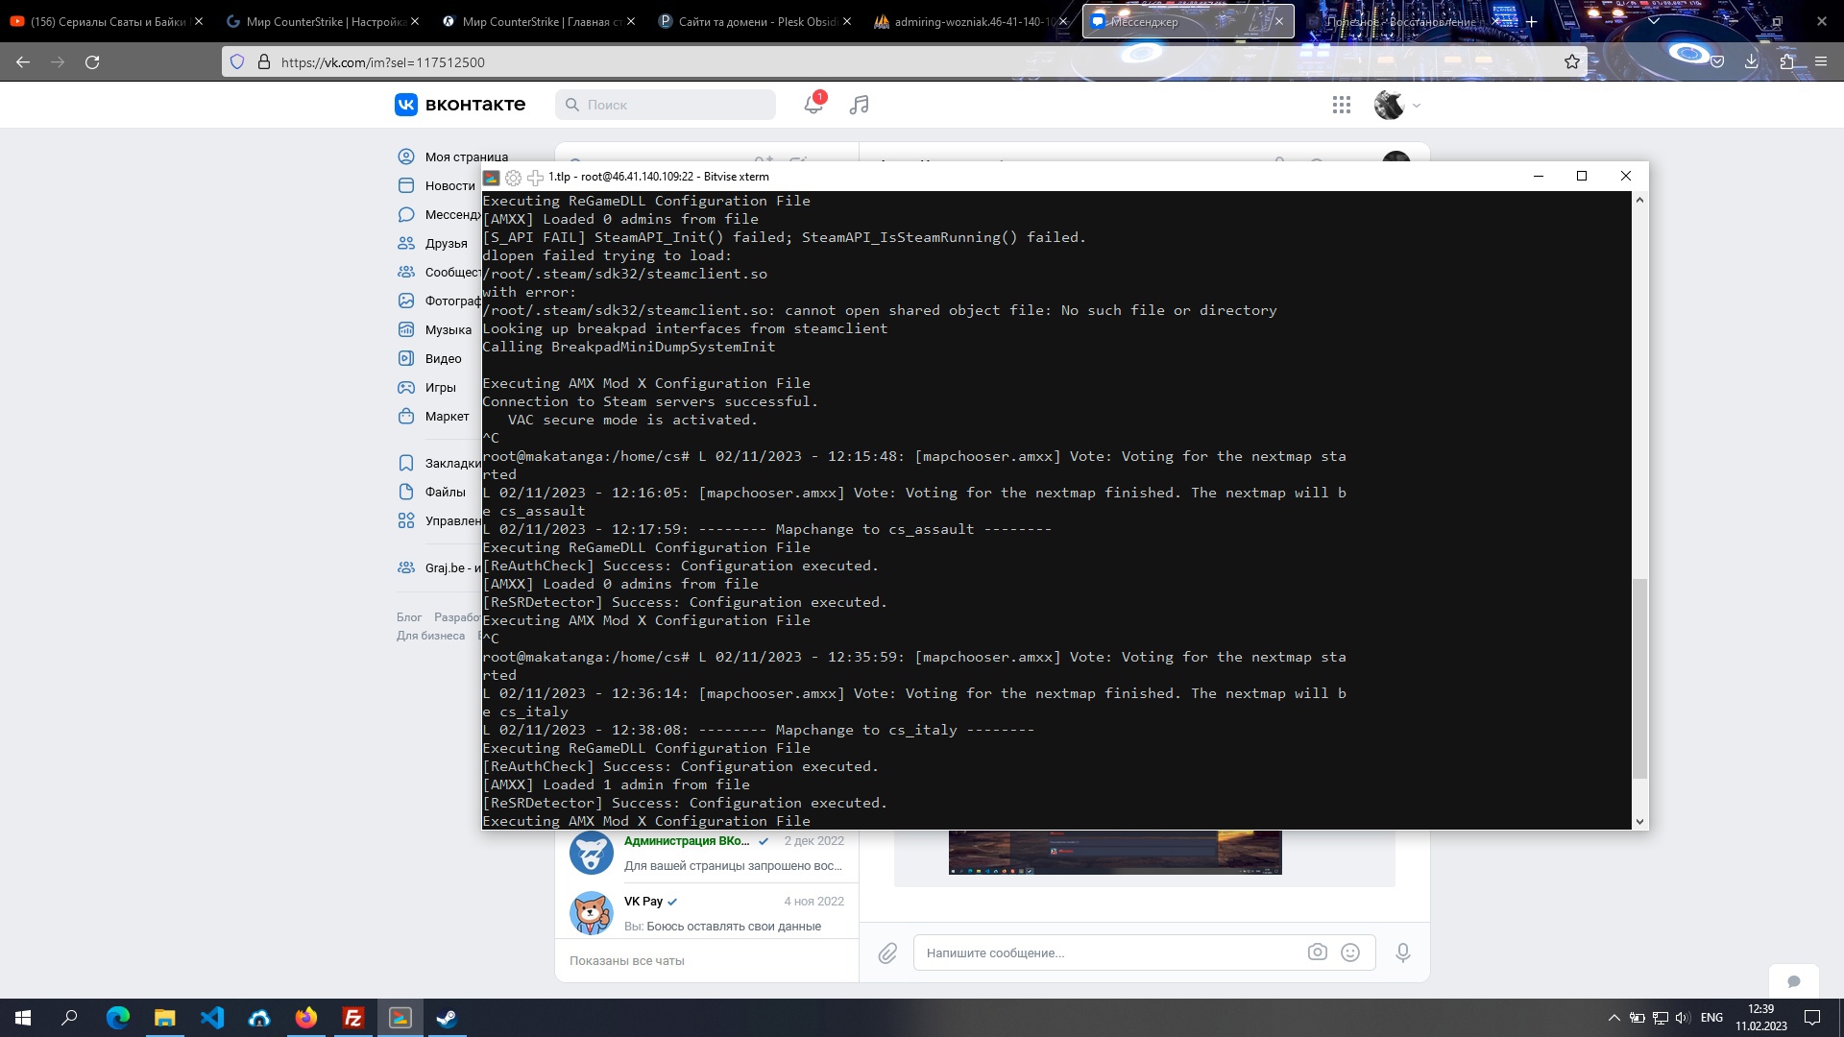This screenshot has height=1037, width=1844.
Task: Open Друзья sidebar item
Action: point(446,243)
